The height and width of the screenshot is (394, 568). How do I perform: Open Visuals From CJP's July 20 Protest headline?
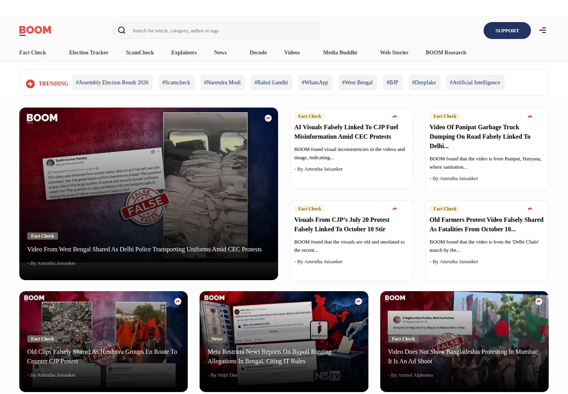coord(342,225)
